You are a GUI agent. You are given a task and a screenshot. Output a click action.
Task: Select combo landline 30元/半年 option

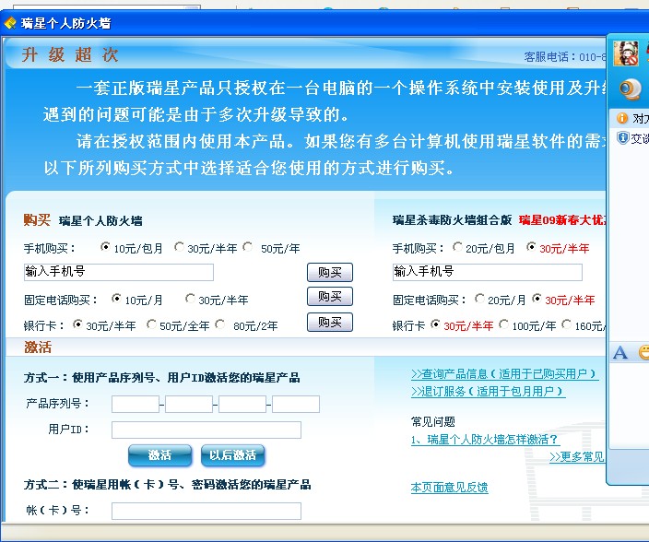[x=537, y=299]
